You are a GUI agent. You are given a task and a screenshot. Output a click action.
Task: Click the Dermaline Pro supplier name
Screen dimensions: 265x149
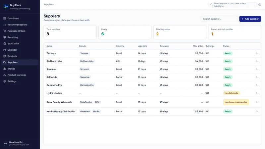click(x=54, y=85)
